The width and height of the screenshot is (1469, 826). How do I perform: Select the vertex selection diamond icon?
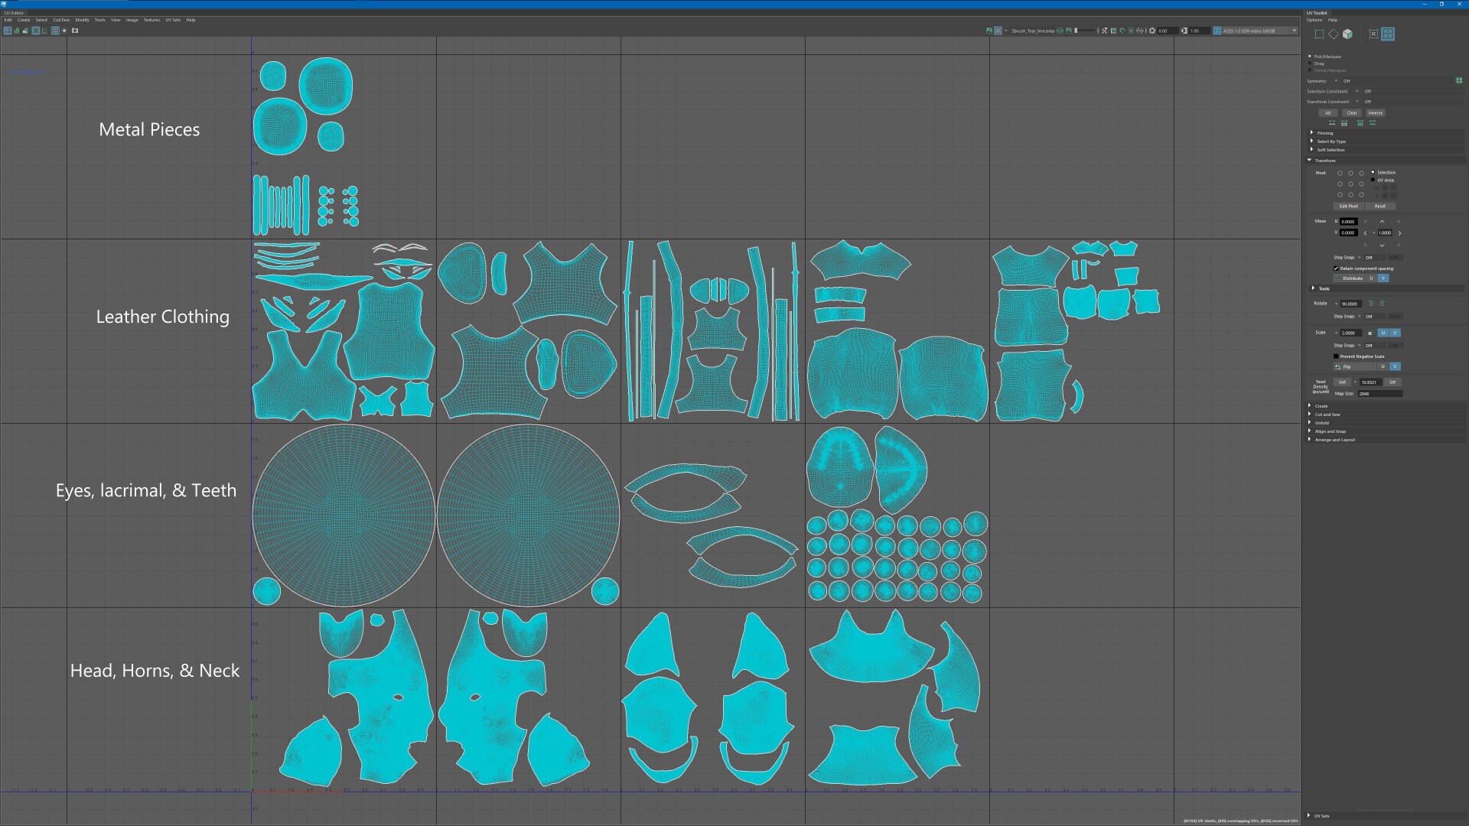click(1334, 34)
